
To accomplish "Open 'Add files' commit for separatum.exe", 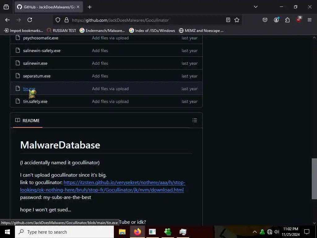I will [x=100, y=76].
